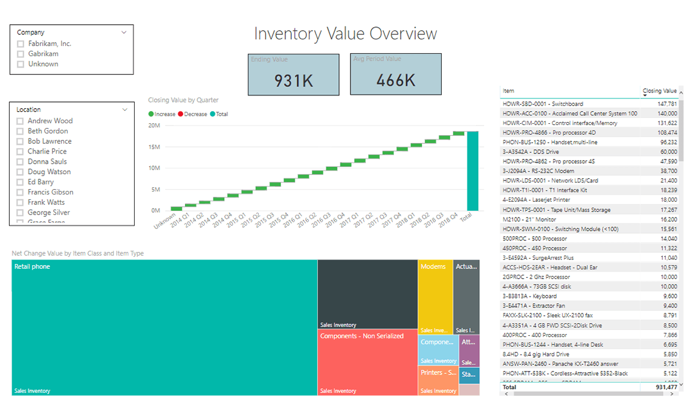Select the light blue Compone... treemap tile
The width and height of the screenshot is (689, 415).
coord(438,350)
